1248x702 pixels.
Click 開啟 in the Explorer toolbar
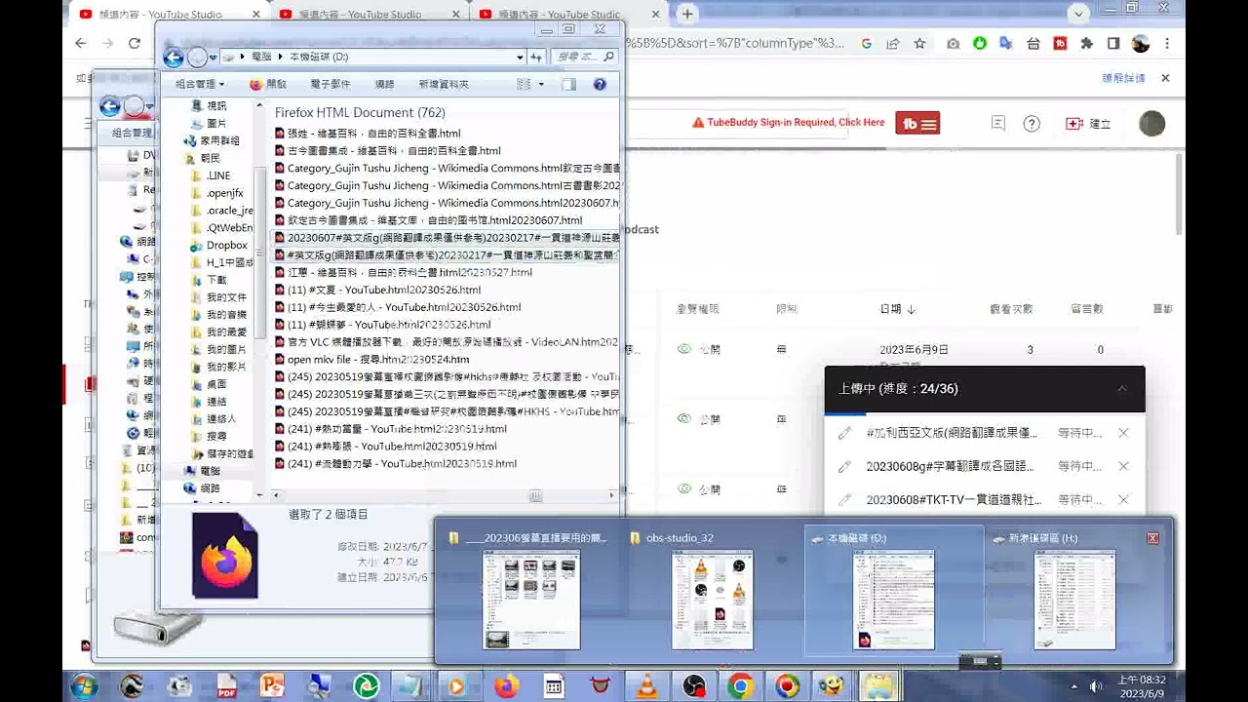pos(268,85)
